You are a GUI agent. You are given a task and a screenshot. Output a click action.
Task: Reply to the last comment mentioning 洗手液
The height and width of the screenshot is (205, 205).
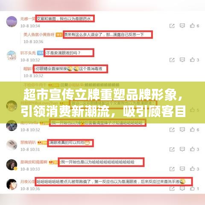click(x=182, y=189)
